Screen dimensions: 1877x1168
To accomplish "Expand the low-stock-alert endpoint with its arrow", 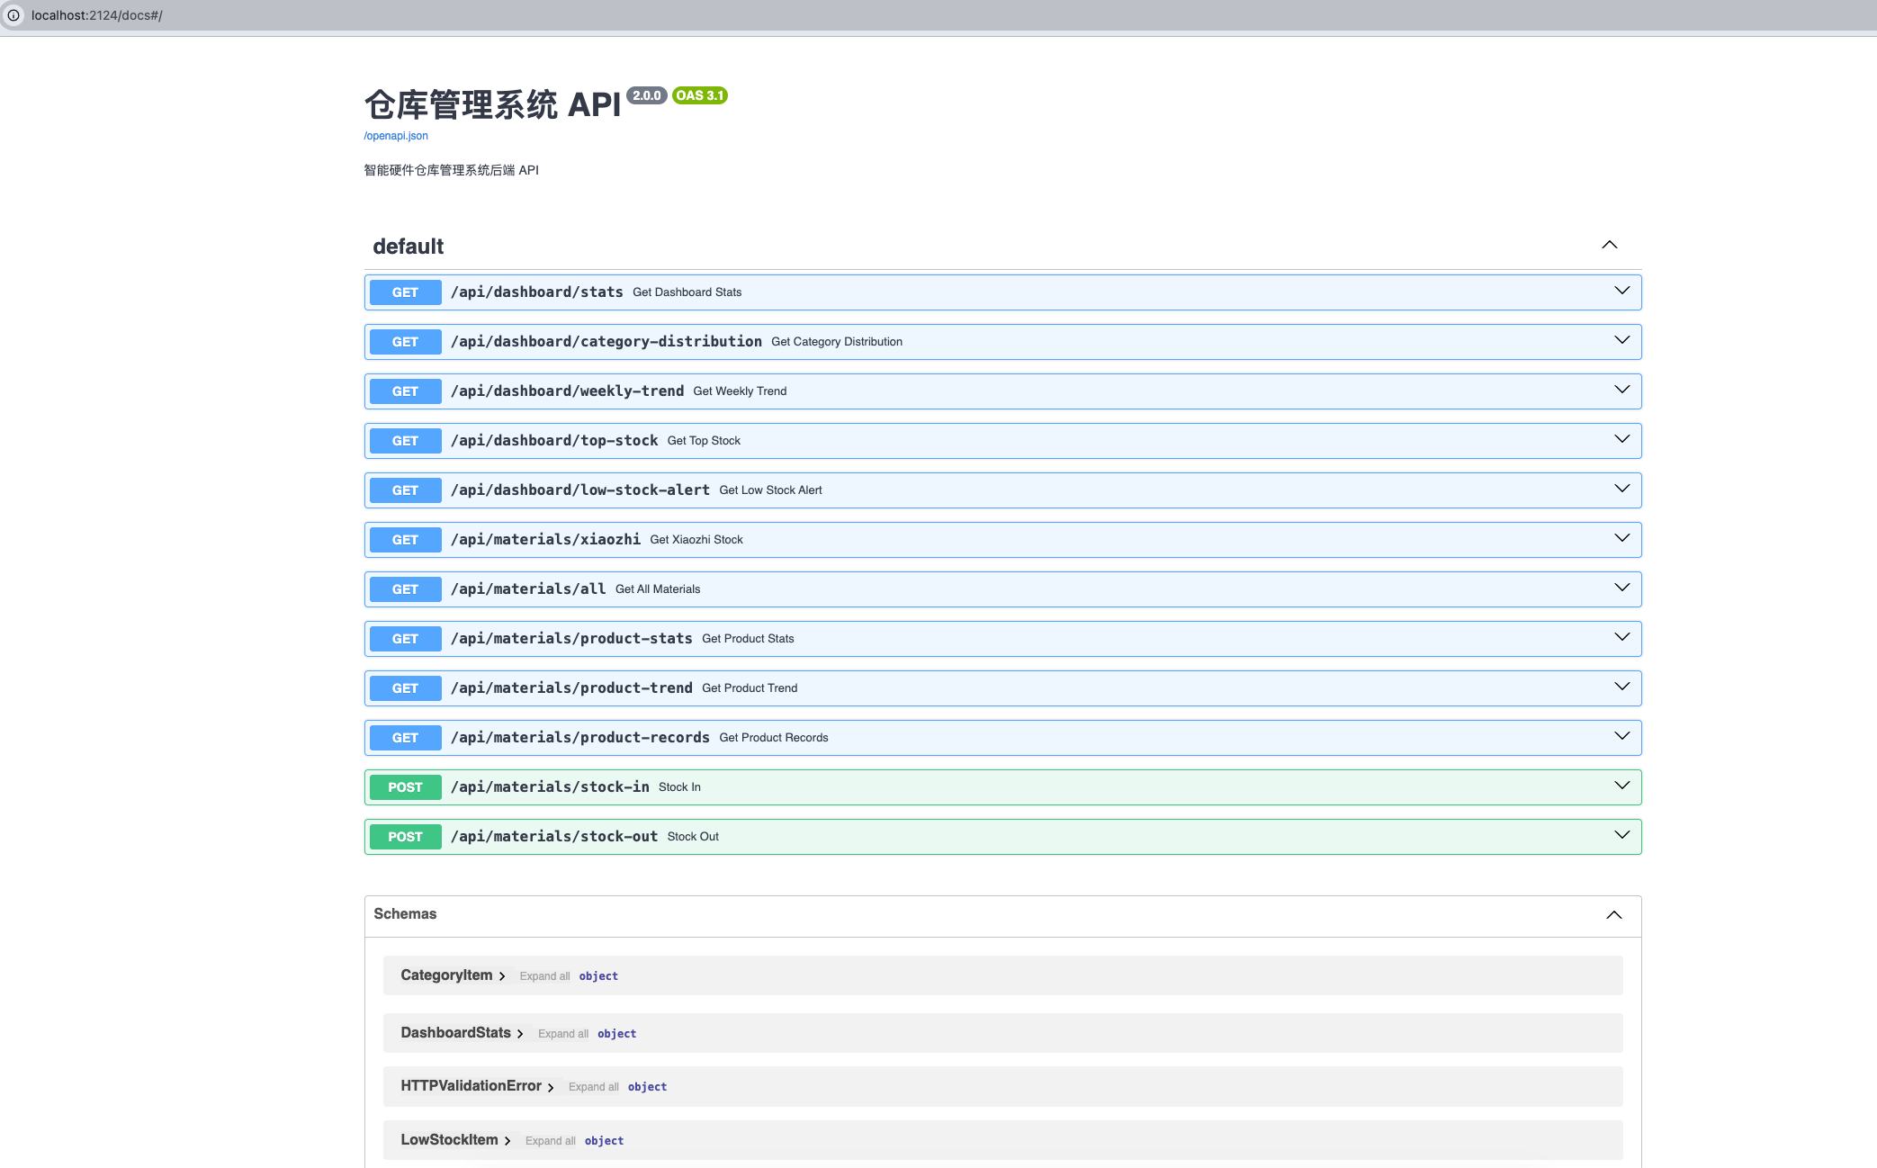I will pos(1621,489).
